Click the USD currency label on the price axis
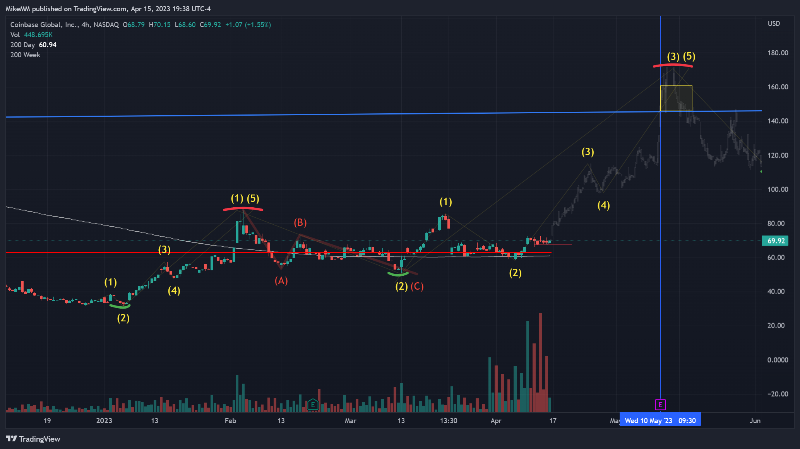800x449 pixels. click(x=774, y=24)
